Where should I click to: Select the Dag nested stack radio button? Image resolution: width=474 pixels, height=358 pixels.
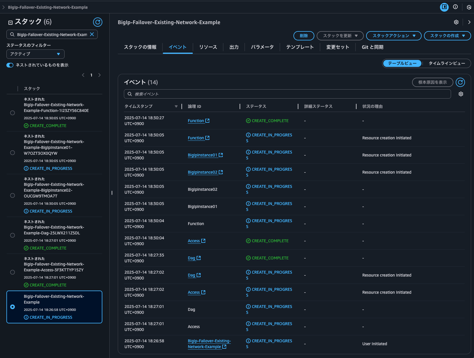coord(13,235)
